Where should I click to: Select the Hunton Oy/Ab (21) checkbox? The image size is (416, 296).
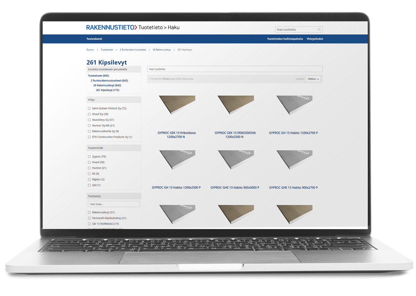tap(89, 125)
